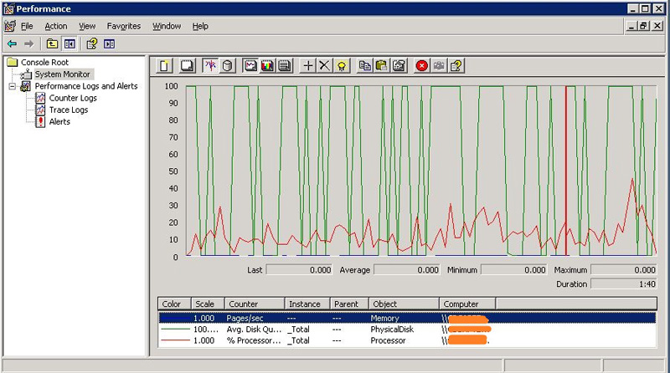Toggle View Current Activity icon
Screen dimensions: 670x373
[x=210, y=66]
